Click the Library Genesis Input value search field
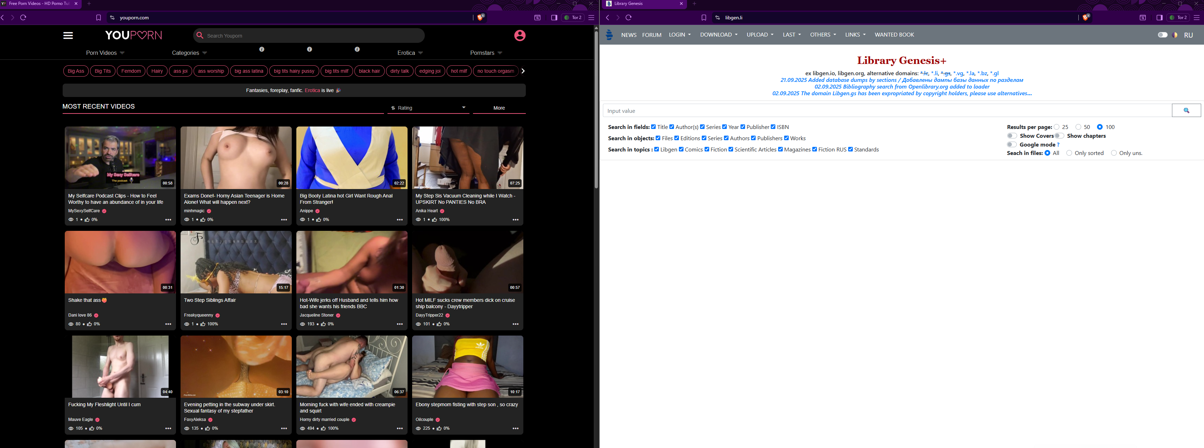 tap(887, 111)
